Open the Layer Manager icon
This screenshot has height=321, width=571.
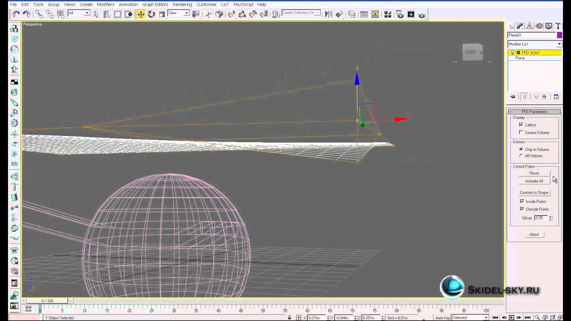[x=352, y=14]
